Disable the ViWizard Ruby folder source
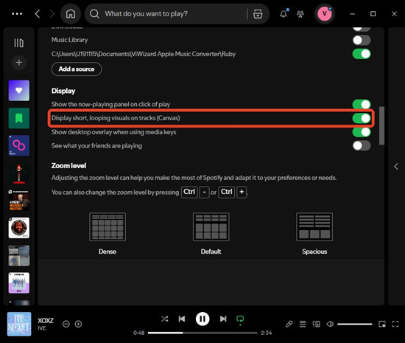This screenshot has width=405, height=343. click(362, 54)
